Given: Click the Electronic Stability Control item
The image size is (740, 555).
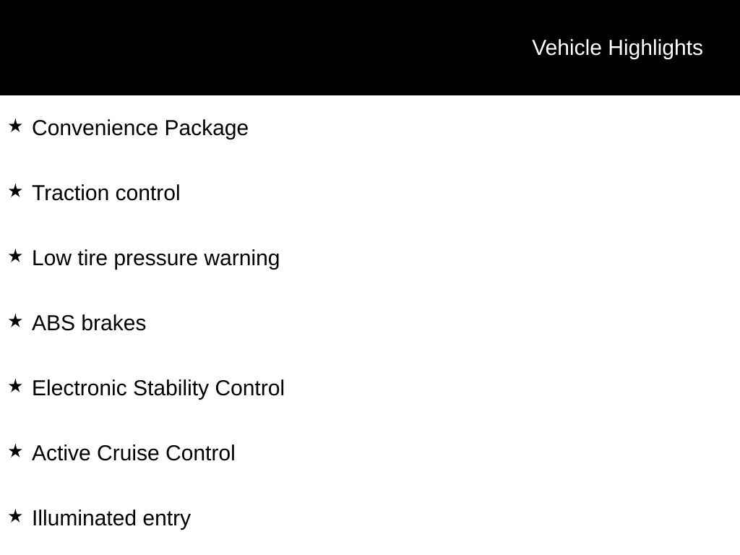Looking at the screenshot, I should tap(158, 388).
